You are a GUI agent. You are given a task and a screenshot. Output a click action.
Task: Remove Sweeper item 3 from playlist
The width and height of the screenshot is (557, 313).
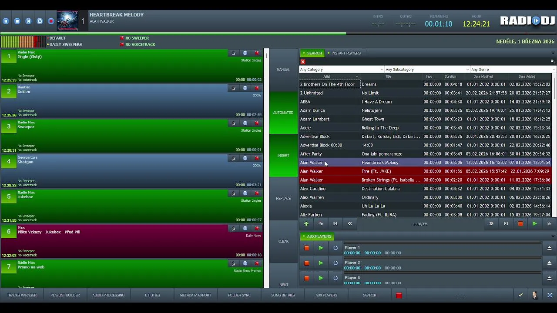(x=257, y=123)
